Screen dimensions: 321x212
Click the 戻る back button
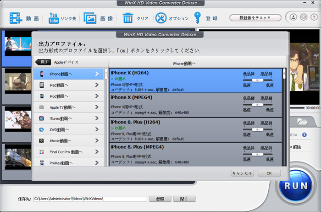click(x=43, y=62)
